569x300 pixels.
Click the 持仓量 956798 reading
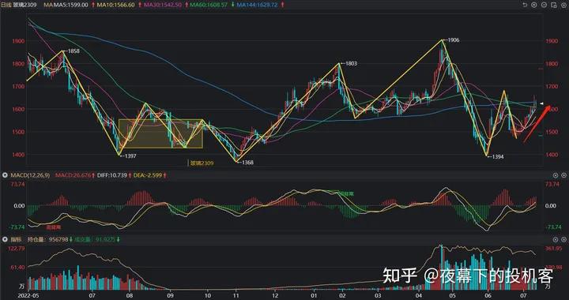click(x=48, y=239)
